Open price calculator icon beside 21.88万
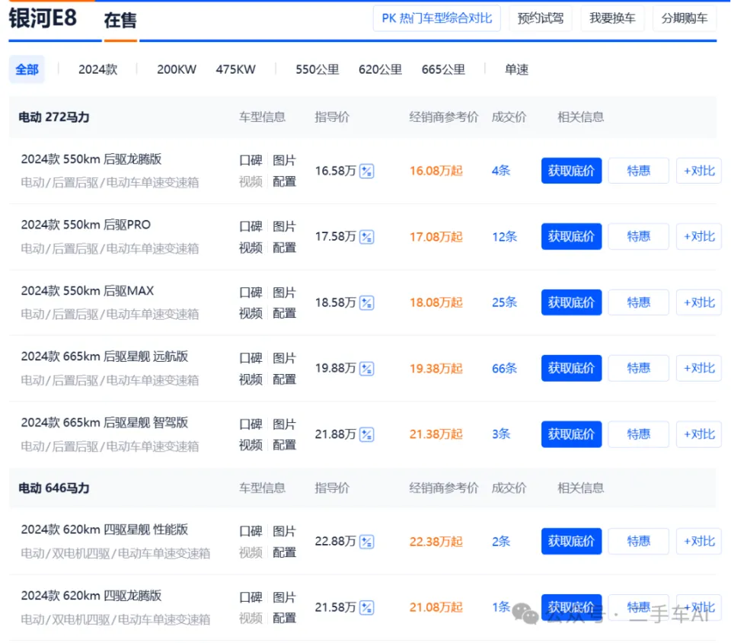This screenshot has width=731, height=643. [x=367, y=434]
